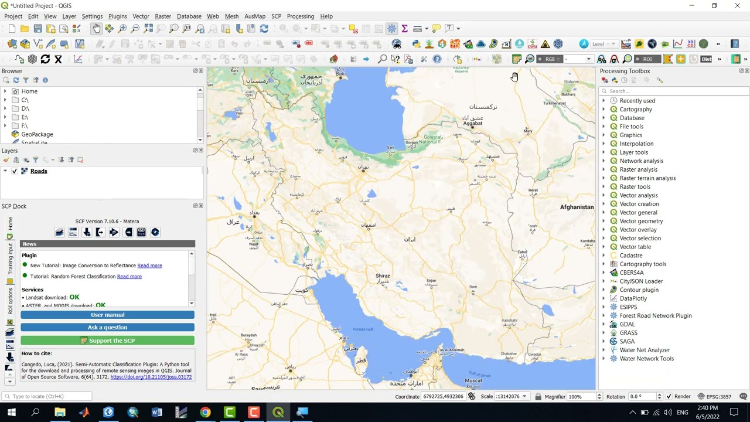Screen dimensions: 750x422
Task: Open the SCP Batch icon in the dock
Action: click(x=155, y=233)
